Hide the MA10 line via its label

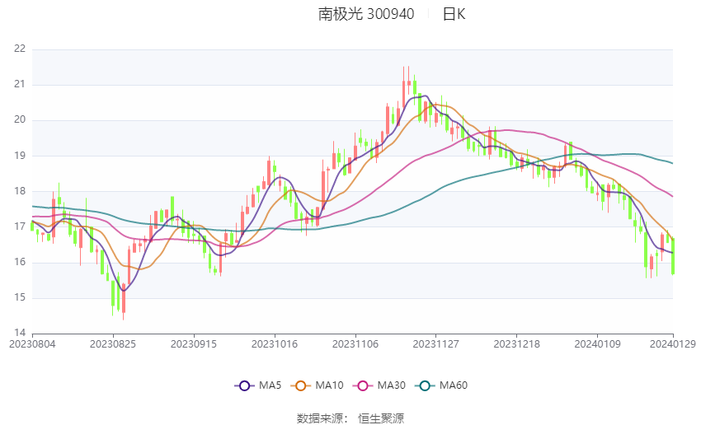(x=330, y=385)
